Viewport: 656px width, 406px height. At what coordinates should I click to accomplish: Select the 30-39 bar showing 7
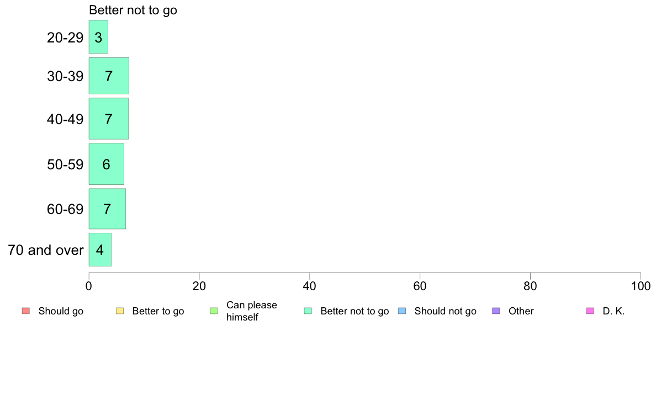pos(109,76)
